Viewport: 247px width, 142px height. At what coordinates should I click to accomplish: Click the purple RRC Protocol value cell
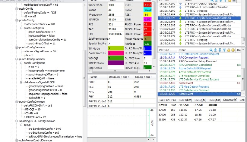coord(116,63)
